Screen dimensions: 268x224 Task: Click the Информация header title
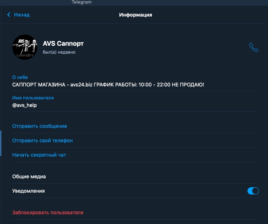136,15
